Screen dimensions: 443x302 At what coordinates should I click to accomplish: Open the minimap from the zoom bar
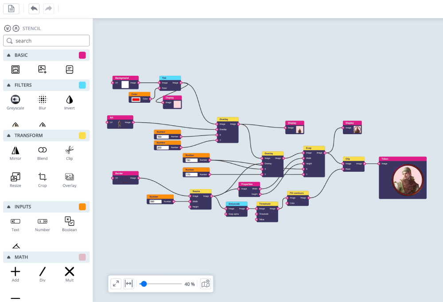click(x=205, y=284)
